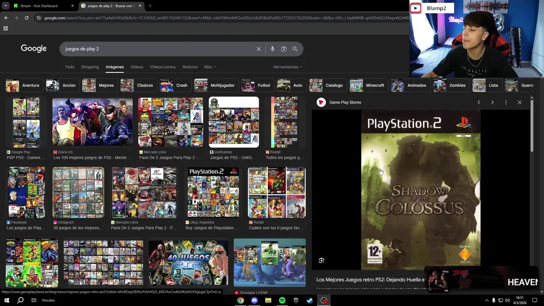This screenshot has width=544, height=306.
Task: Expand the Herramientas dropdown
Action: point(288,67)
